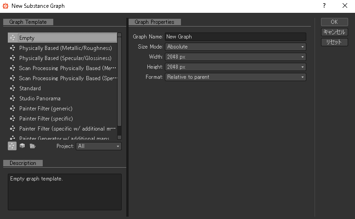The width and height of the screenshot is (355, 219).
Task: Click the graph icon beside Studio Panorama
Action: tap(12, 99)
